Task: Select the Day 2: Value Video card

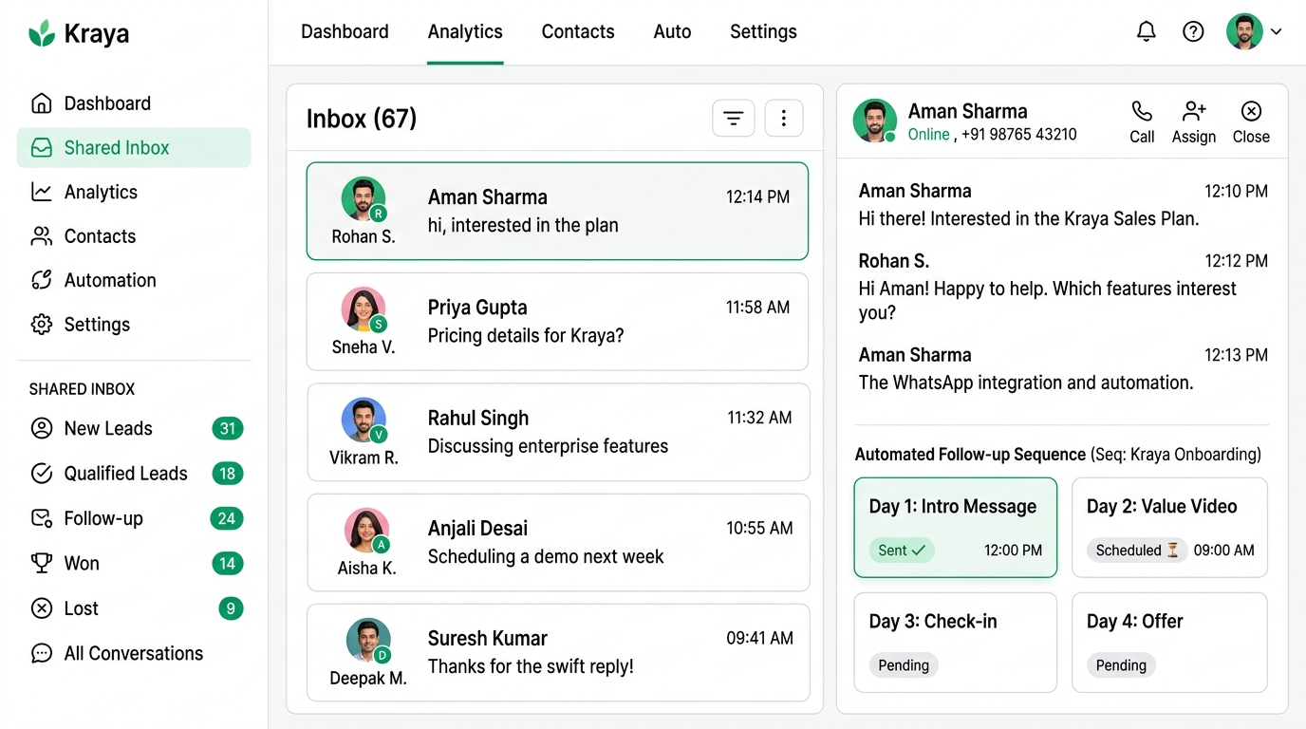Action: tap(1169, 528)
